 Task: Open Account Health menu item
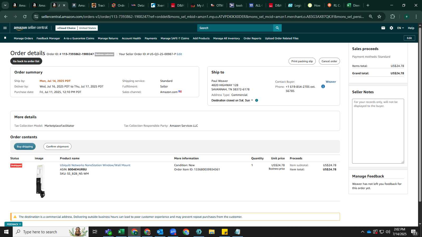pyautogui.click(x=131, y=38)
